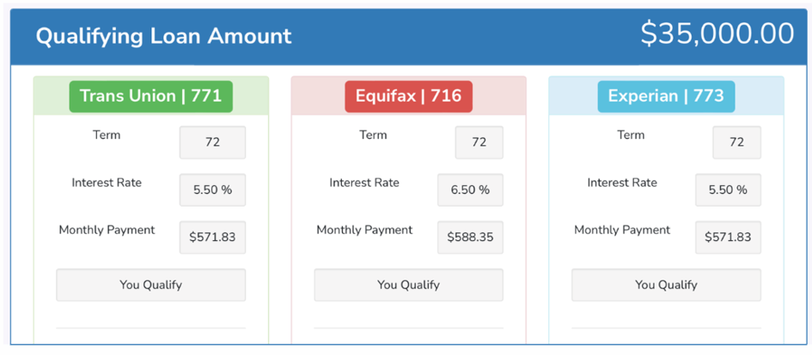Select the Equifax $588.35 Monthly Payment field
This screenshot has height=355, width=812.
[470, 238]
